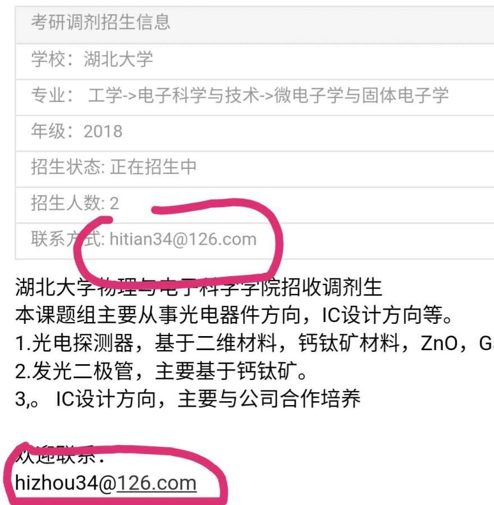494x505 pixels.
Task: Click the 专业 major row text
Action: point(240,95)
